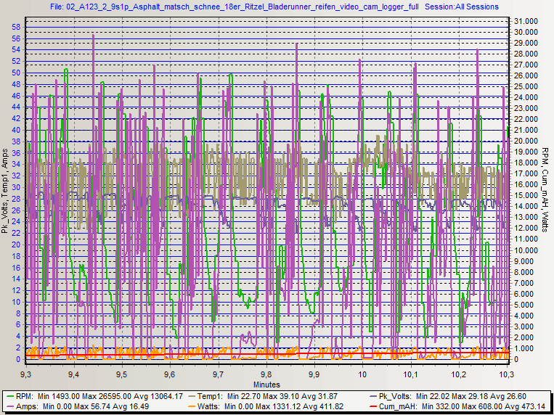
Task: Click the Amps legend entry
Action: (77, 406)
